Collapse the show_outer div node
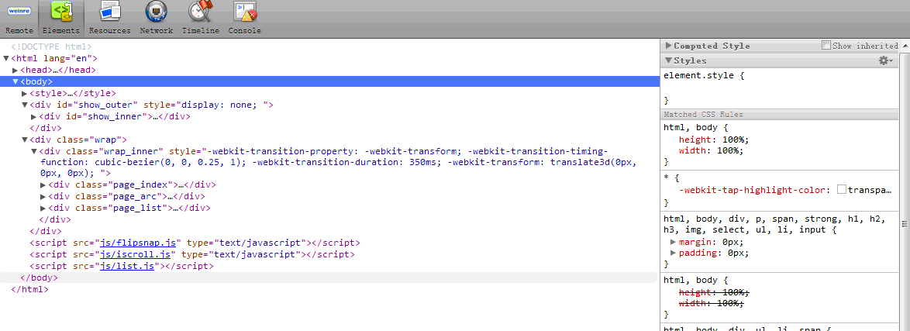The image size is (910, 331). click(x=24, y=105)
